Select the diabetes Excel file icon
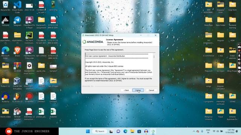 click(53, 113)
